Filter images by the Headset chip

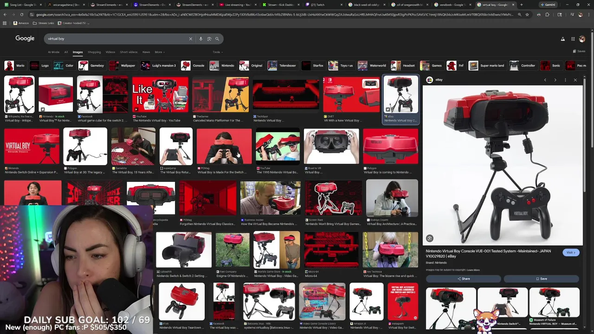click(403, 65)
